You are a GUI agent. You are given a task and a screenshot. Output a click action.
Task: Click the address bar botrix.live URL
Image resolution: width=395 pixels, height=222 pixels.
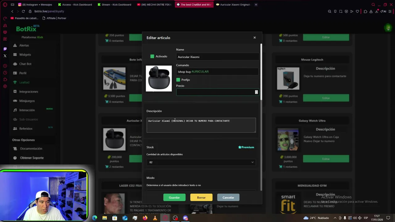tap(49, 11)
